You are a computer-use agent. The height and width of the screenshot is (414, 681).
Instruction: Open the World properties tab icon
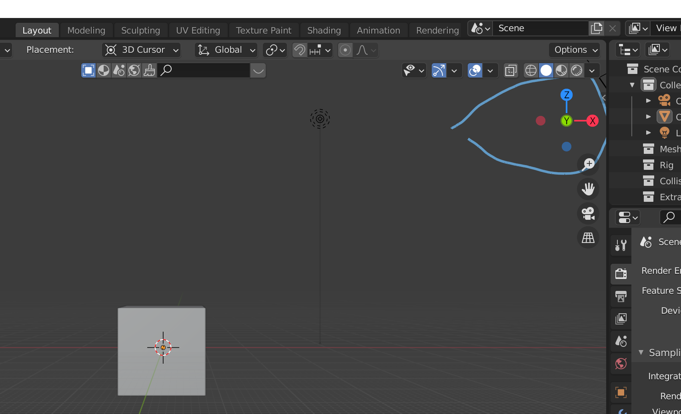pos(621,364)
